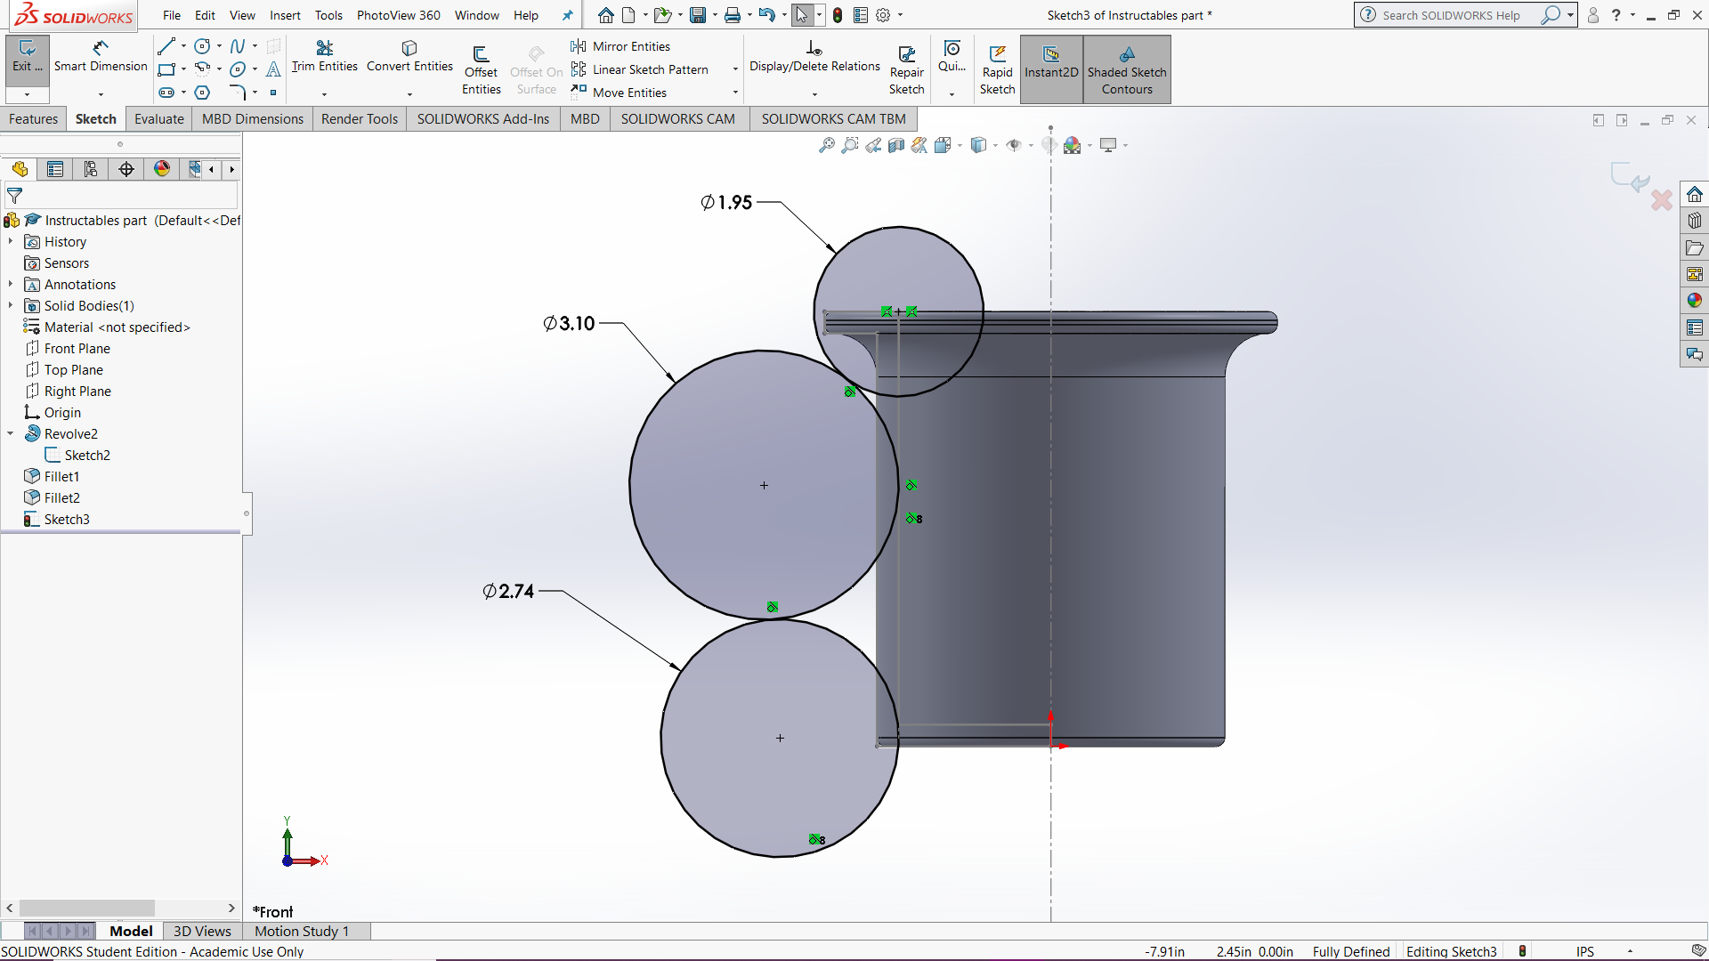Toggle the Hide/Show Items eye in view toolbar
This screenshot has height=961, width=1709.
pyautogui.click(x=1016, y=145)
